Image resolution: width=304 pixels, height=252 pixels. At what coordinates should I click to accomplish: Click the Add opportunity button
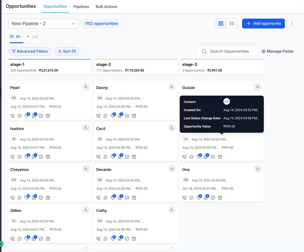pos(263,23)
